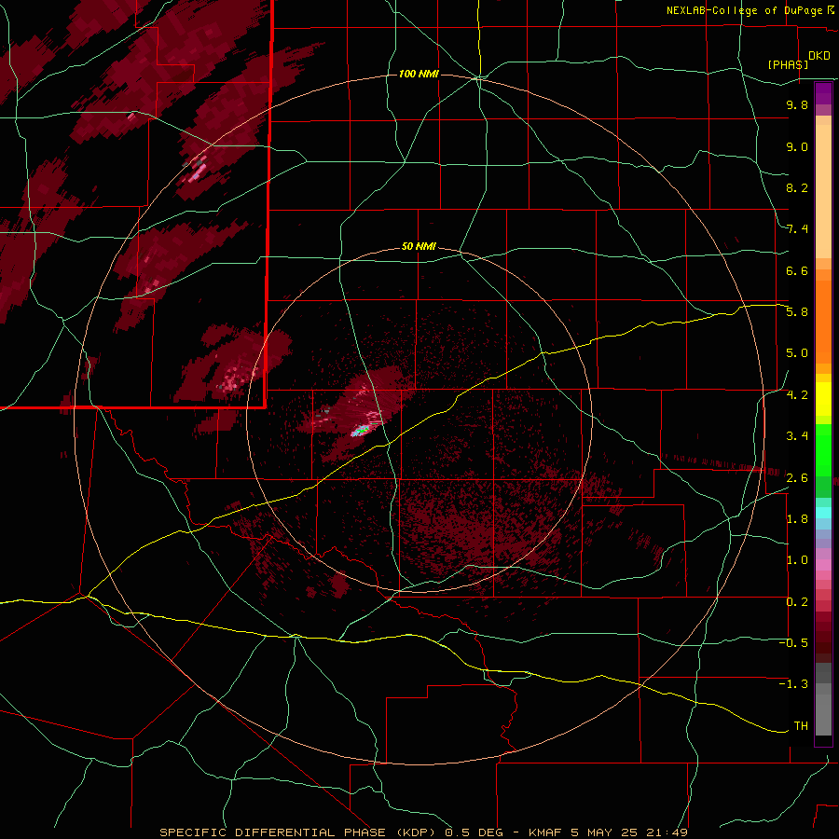Click the 1.0 legend value
The height and width of the screenshot is (839, 839).
pos(797,560)
